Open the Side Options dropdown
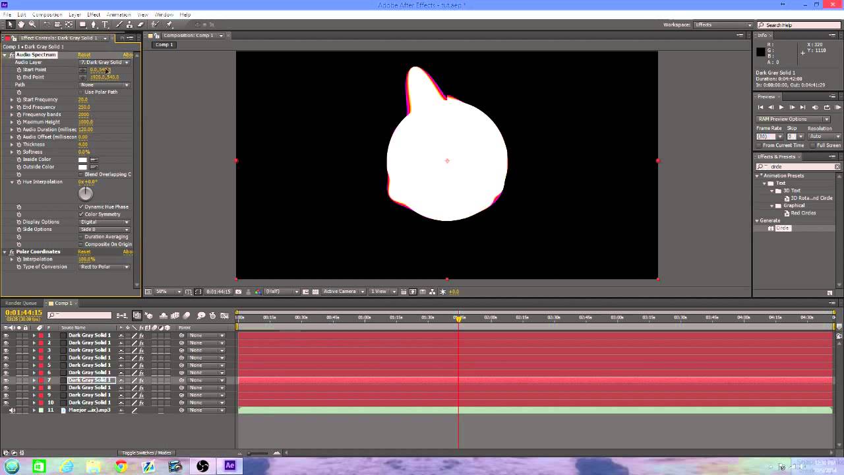This screenshot has width=844, height=475. pos(104,230)
